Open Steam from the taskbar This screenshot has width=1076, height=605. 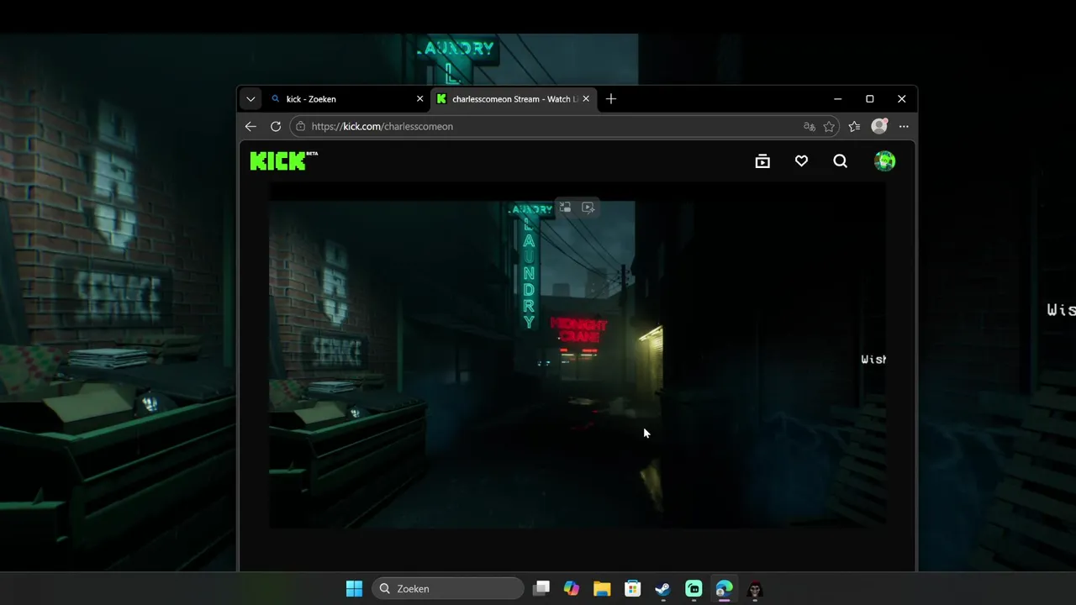(662, 588)
